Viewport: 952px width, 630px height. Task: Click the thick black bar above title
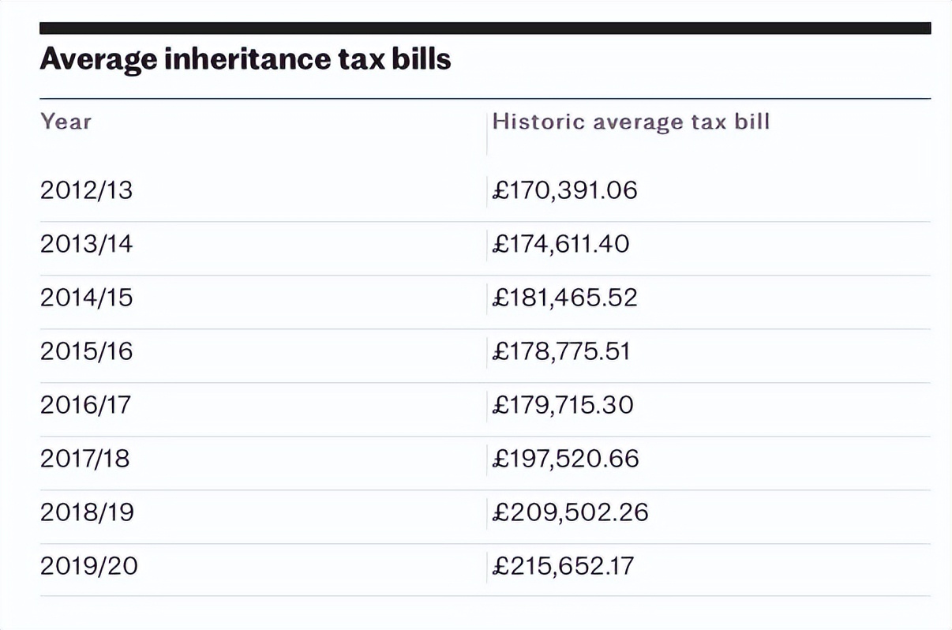click(x=485, y=28)
